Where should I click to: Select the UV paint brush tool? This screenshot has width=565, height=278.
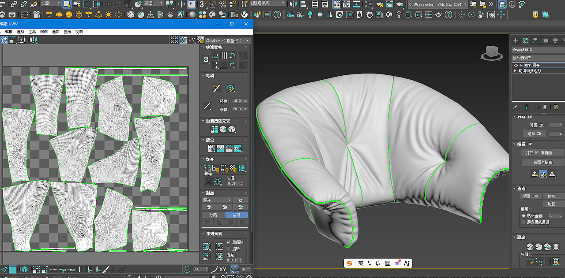click(x=216, y=88)
